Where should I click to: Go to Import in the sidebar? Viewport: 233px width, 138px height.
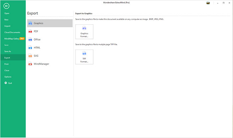point(7,26)
